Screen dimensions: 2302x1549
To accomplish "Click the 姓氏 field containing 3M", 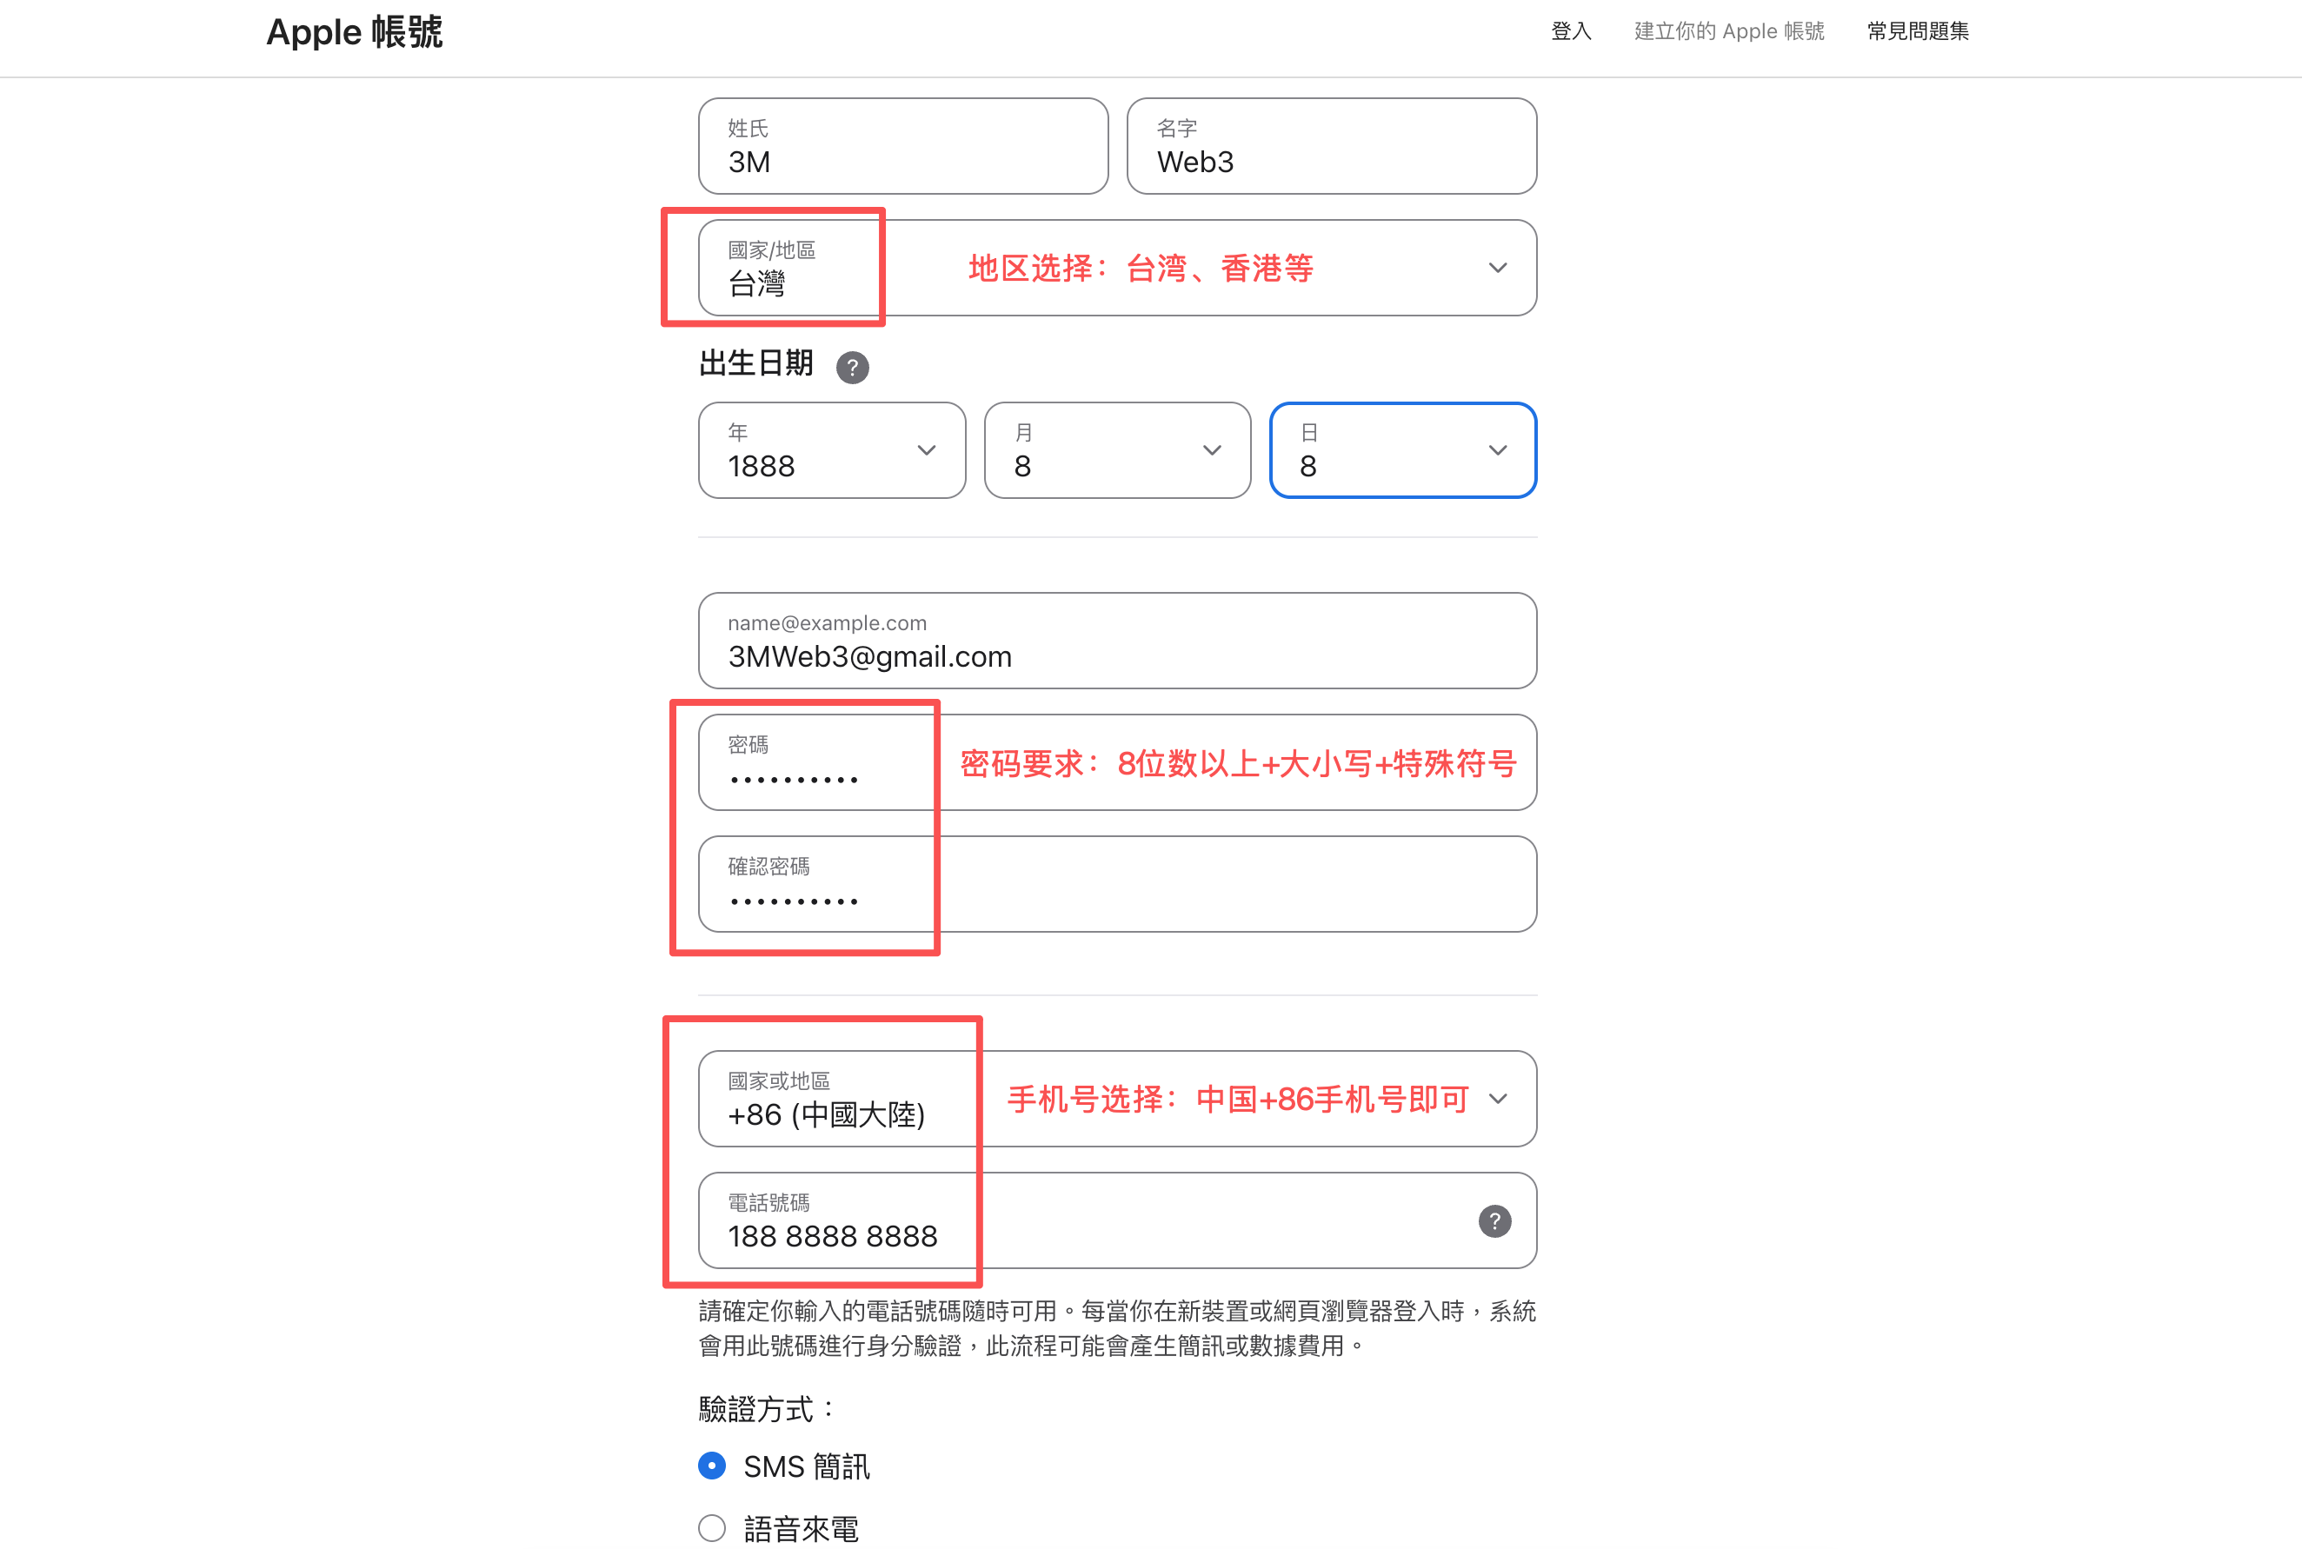I will [x=901, y=146].
